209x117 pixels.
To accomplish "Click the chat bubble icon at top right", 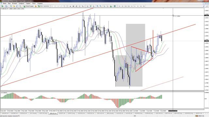I will point(207,6).
